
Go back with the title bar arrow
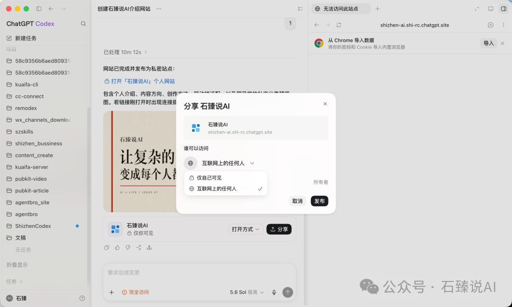tap(51, 9)
